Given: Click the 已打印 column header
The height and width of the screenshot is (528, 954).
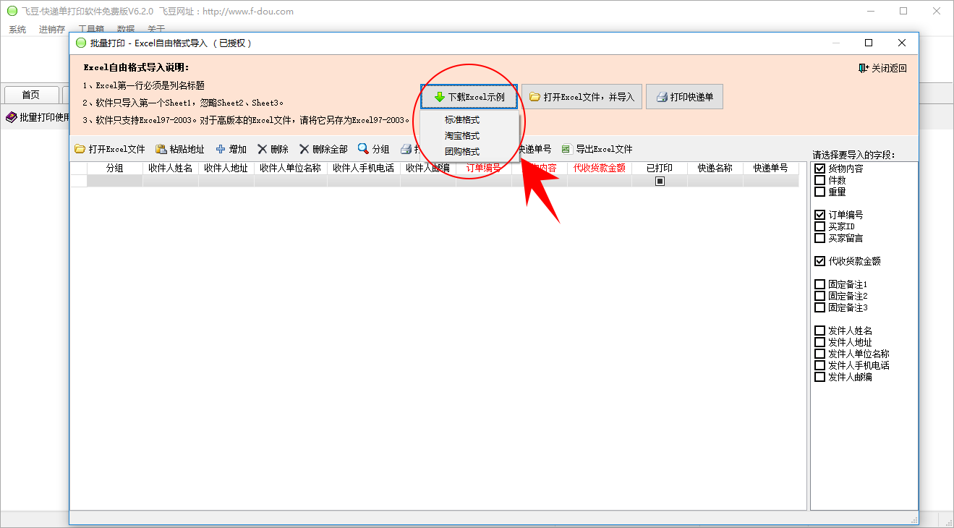Looking at the screenshot, I should pos(660,168).
